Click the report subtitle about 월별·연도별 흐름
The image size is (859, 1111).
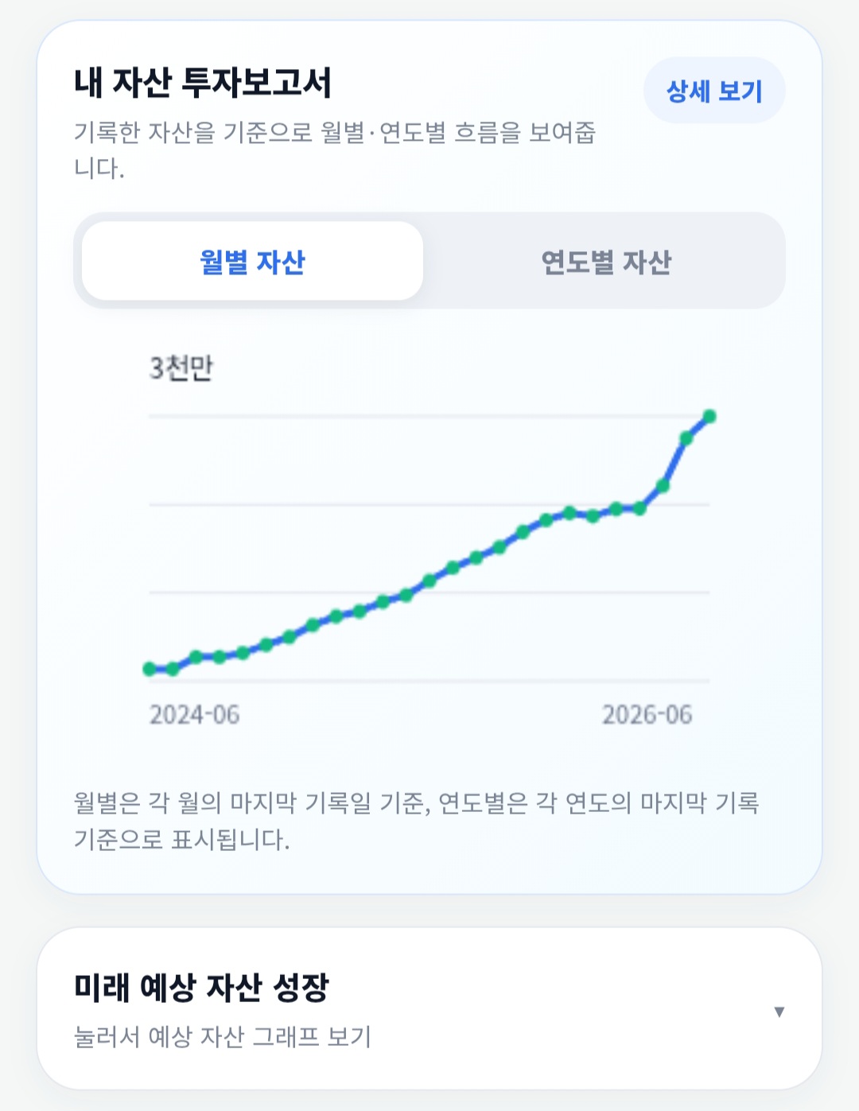335,150
